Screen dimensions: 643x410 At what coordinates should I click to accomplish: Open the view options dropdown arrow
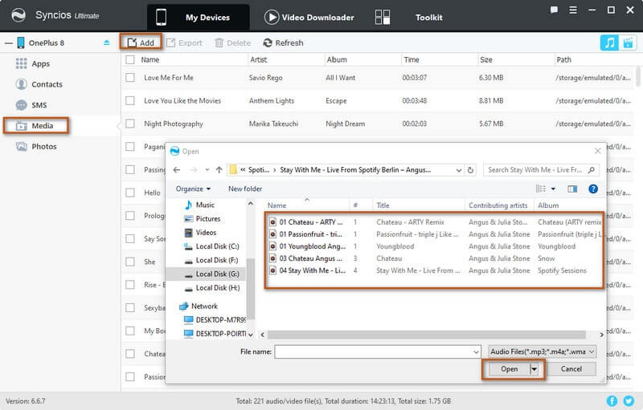[x=553, y=189]
